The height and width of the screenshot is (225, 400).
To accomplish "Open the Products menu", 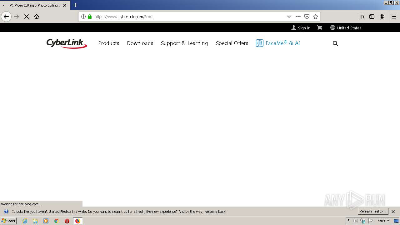I will [109, 43].
